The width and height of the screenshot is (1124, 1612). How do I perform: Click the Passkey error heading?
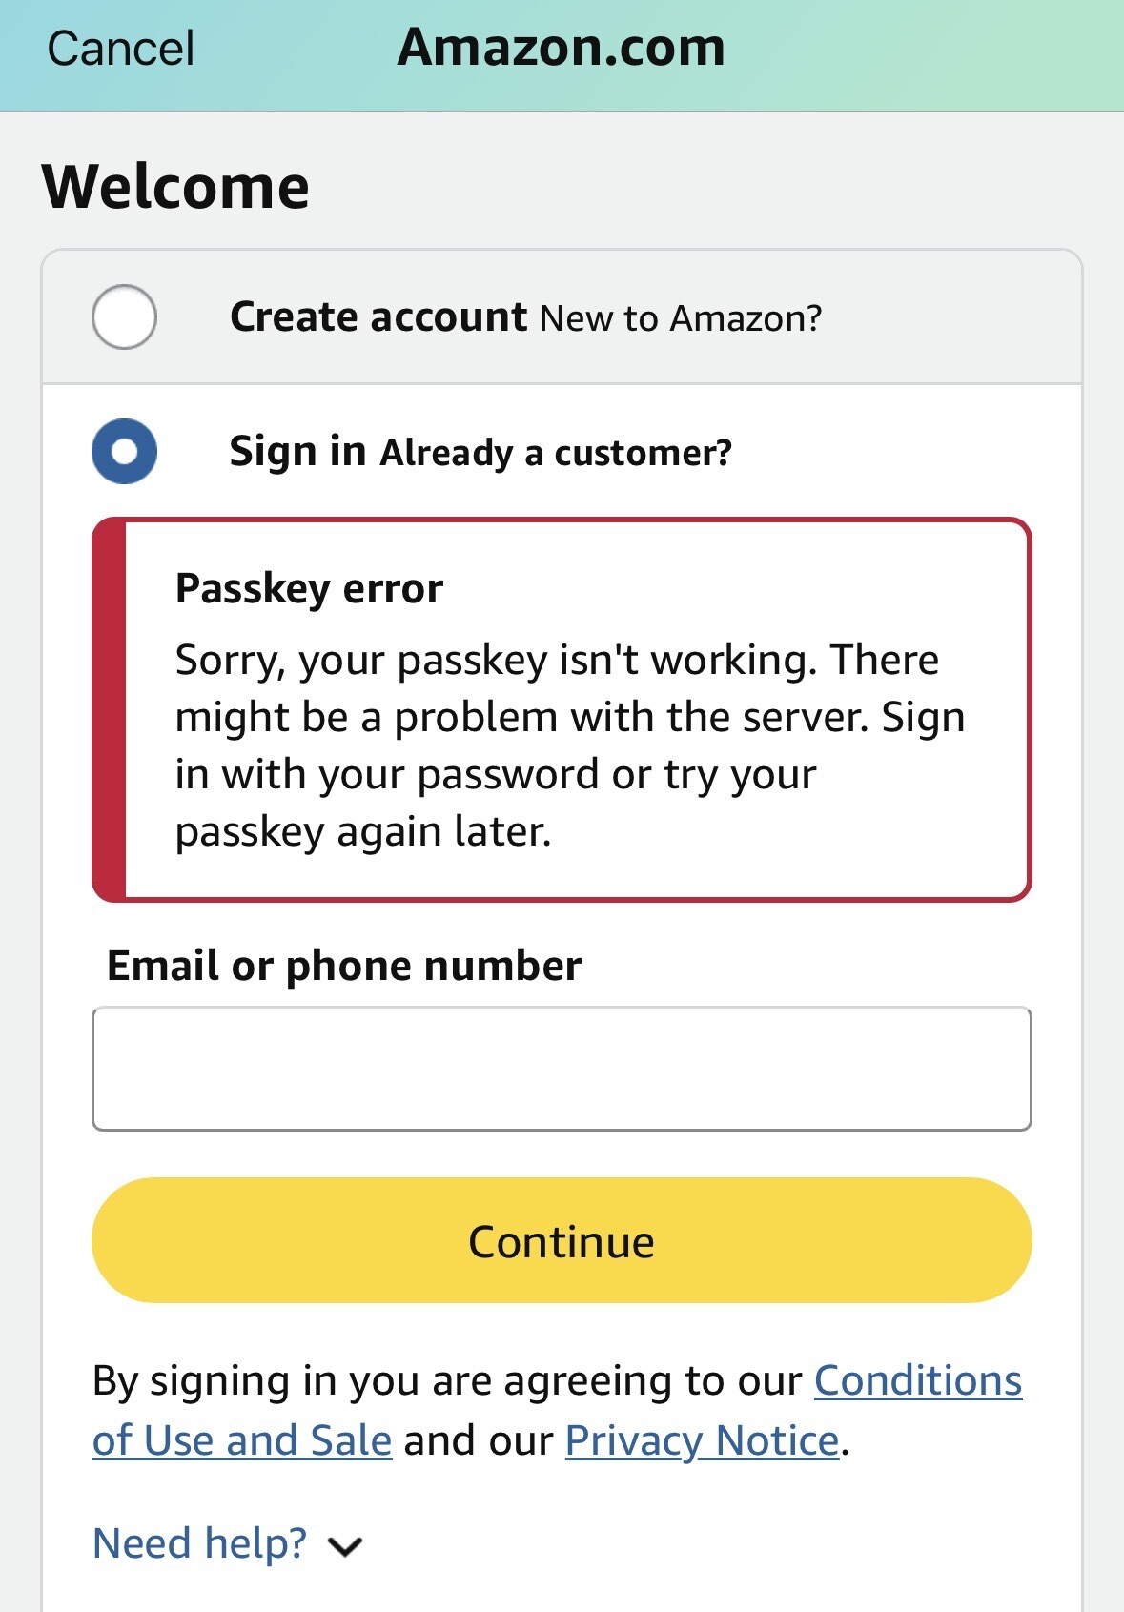point(309,588)
